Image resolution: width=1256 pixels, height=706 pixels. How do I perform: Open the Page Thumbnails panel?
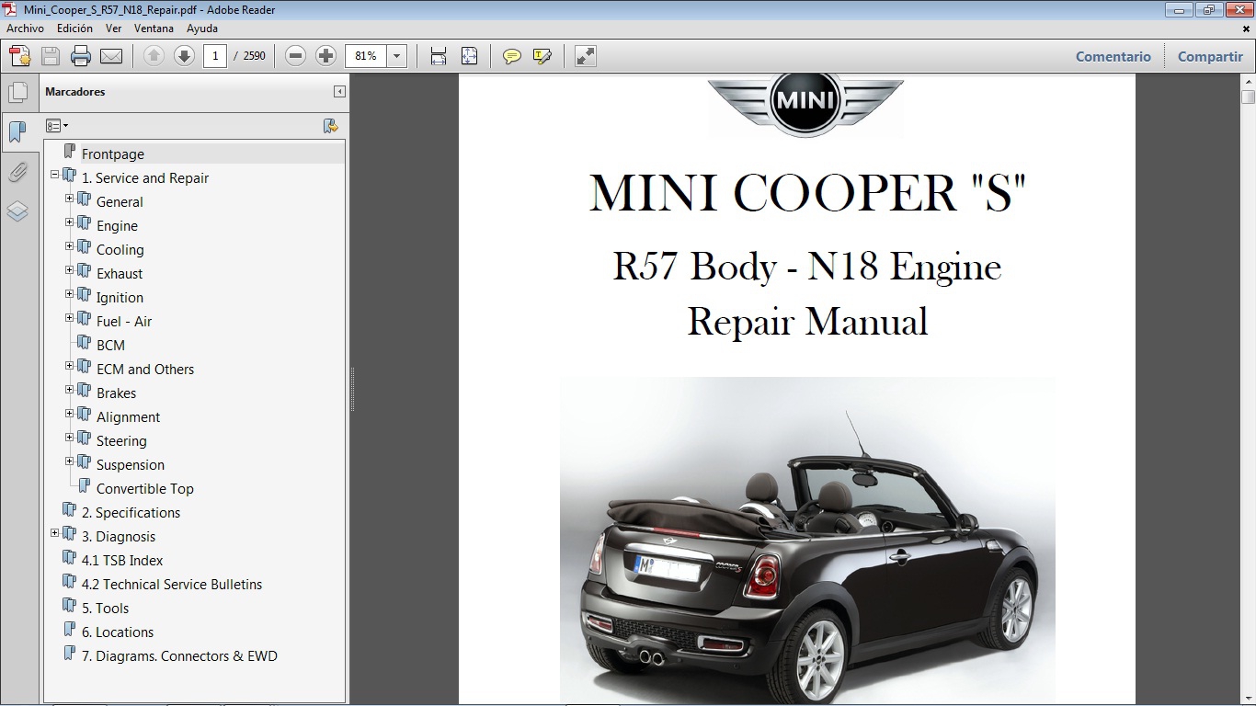[x=19, y=90]
